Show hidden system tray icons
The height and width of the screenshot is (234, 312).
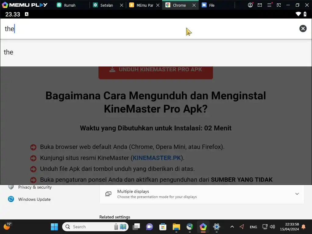pyautogui.click(x=232, y=227)
